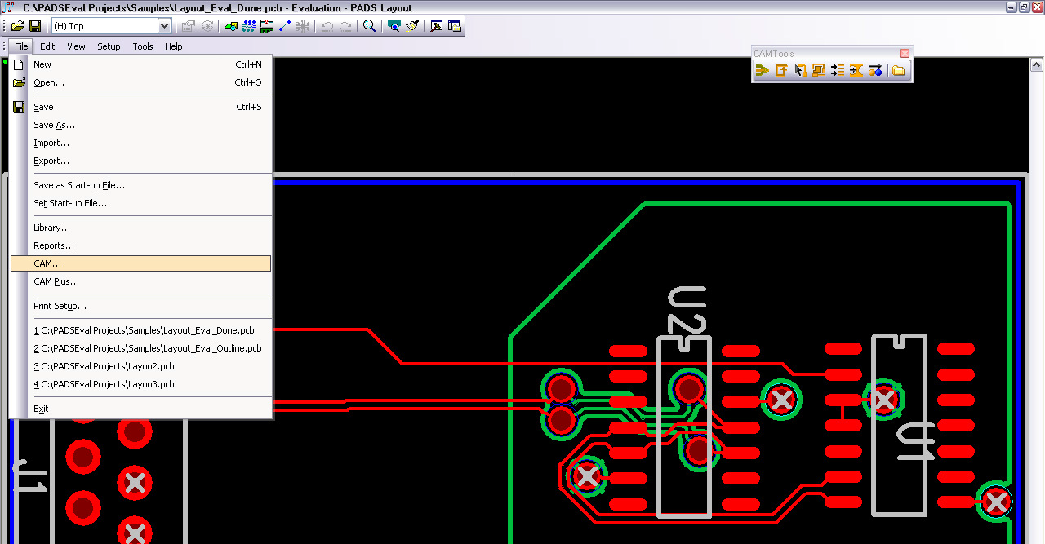Open the ECO toolbar icon
1045x544 pixels.
tap(285, 26)
